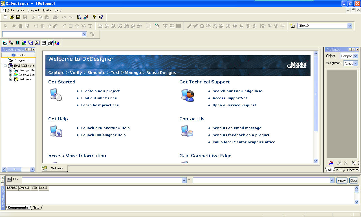Open a file with the folder icon
This screenshot has height=217, width=361.
pos(12,17)
